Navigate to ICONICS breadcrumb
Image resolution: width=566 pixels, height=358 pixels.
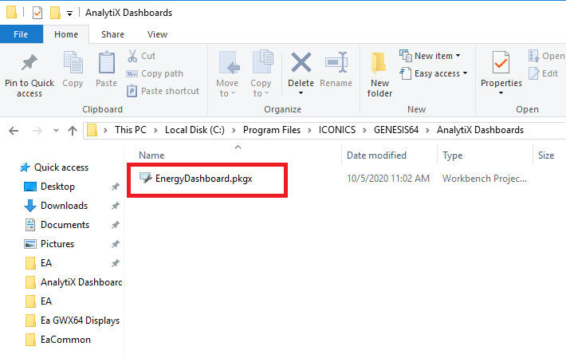336,130
